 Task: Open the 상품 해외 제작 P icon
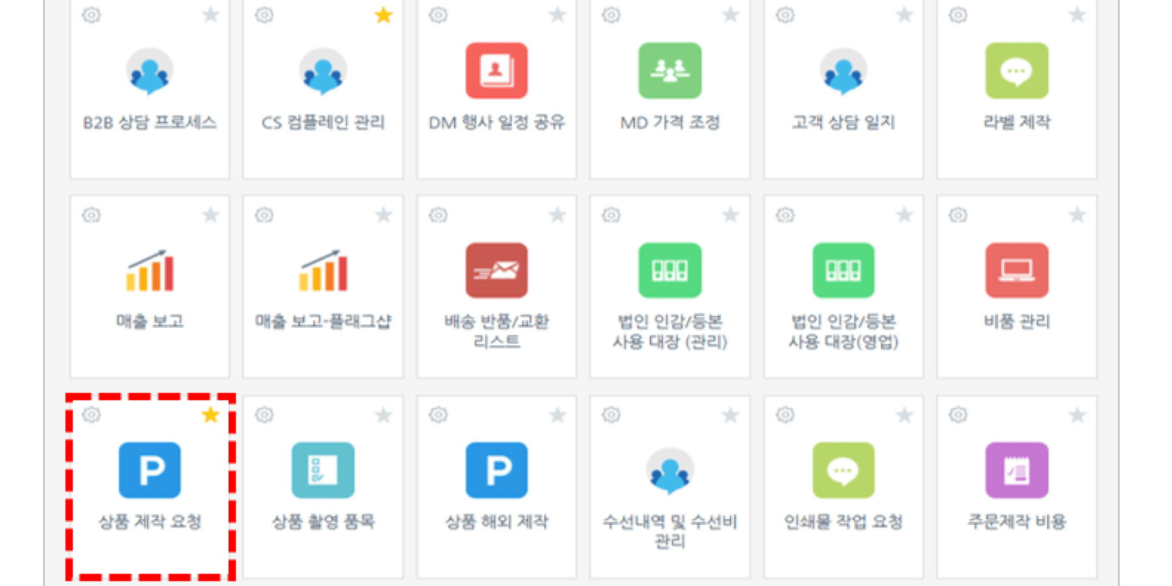point(497,470)
